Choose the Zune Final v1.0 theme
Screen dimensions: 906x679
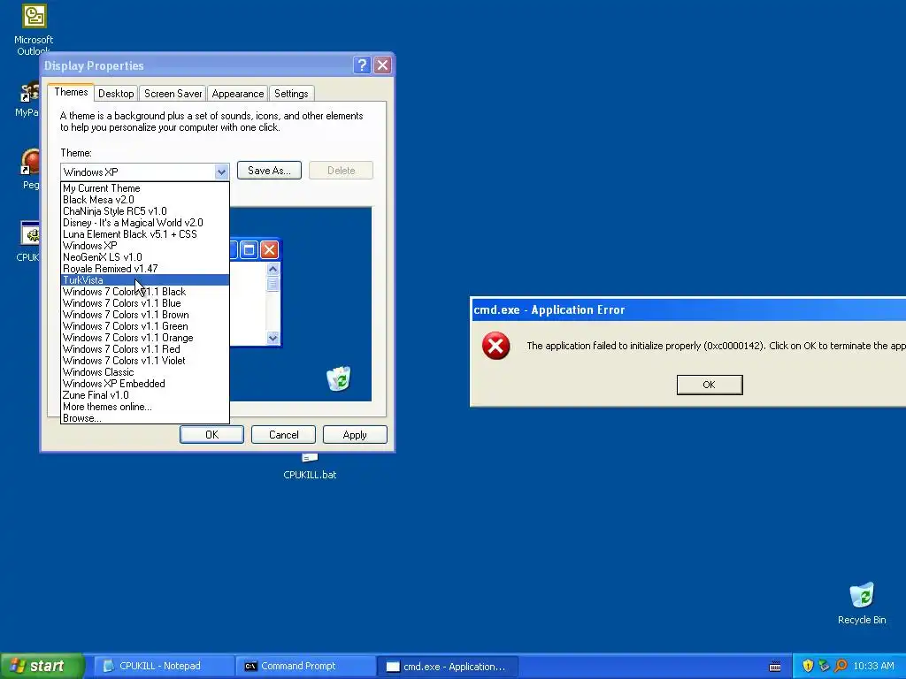point(145,395)
